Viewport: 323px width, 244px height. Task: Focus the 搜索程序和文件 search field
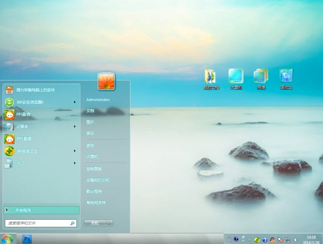click(x=41, y=223)
